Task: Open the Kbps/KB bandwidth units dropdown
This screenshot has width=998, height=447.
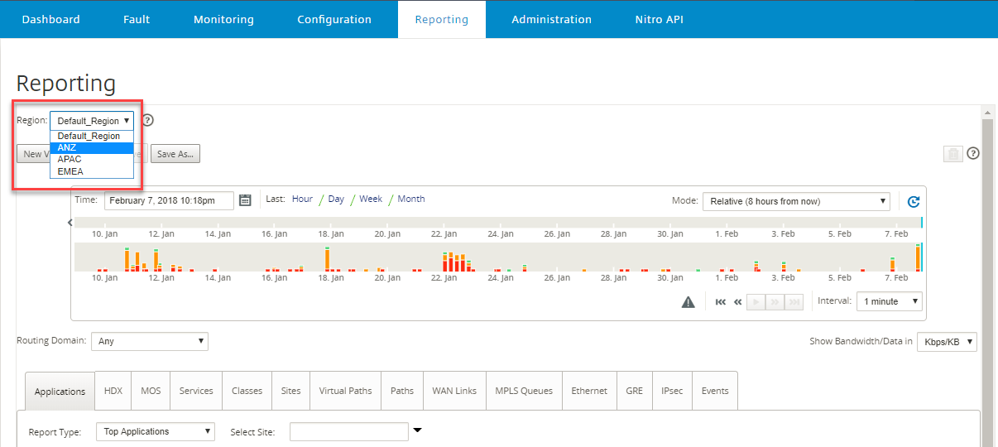Action: pyautogui.click(x=947, y=342)
